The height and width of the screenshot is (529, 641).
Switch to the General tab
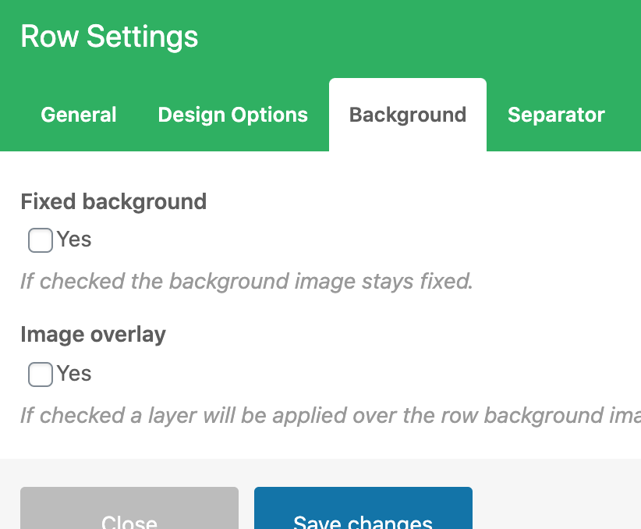[x=79, y=115]
